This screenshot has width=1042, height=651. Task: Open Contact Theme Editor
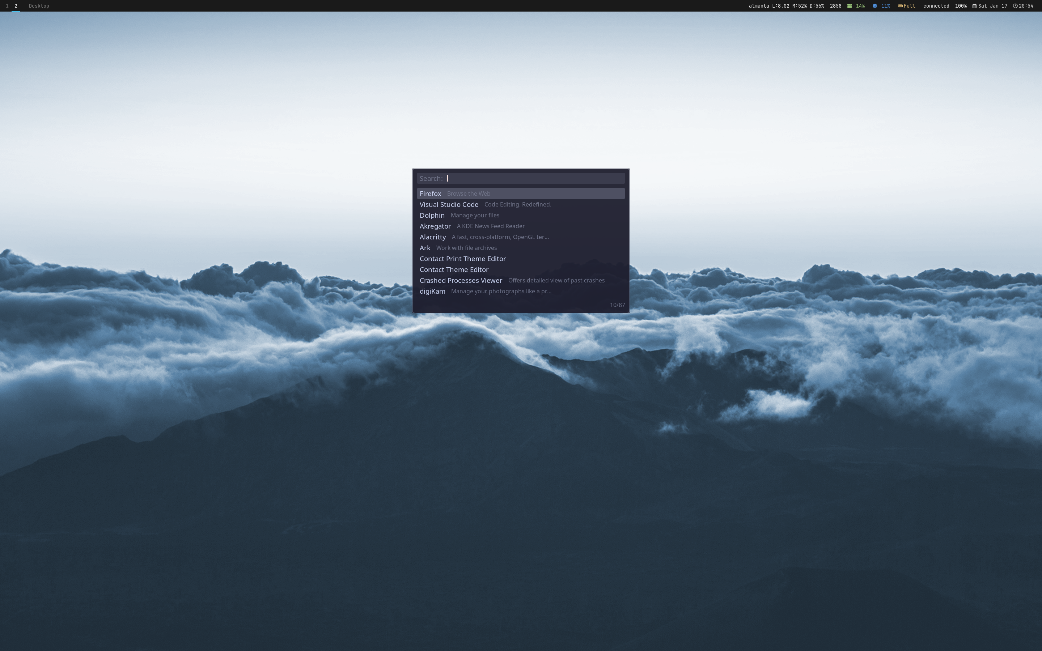click(454, 269)
